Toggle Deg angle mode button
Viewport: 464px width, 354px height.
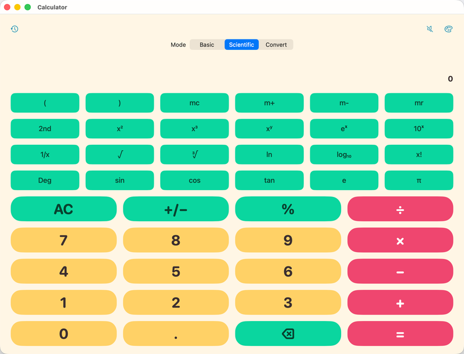pyautogui.click(x=45, y=180)
